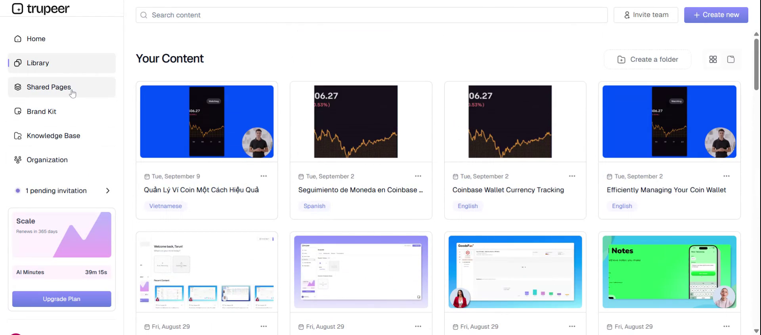Image resolution: width=761 pixels, height=335 pixels.
Task: Click calendar icon beside Tue, September 9
Action: point(147,177)
